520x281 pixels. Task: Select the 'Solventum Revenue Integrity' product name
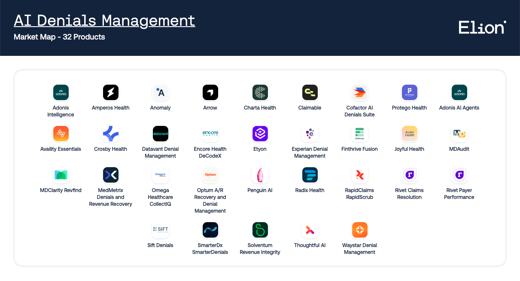[260, 249]
